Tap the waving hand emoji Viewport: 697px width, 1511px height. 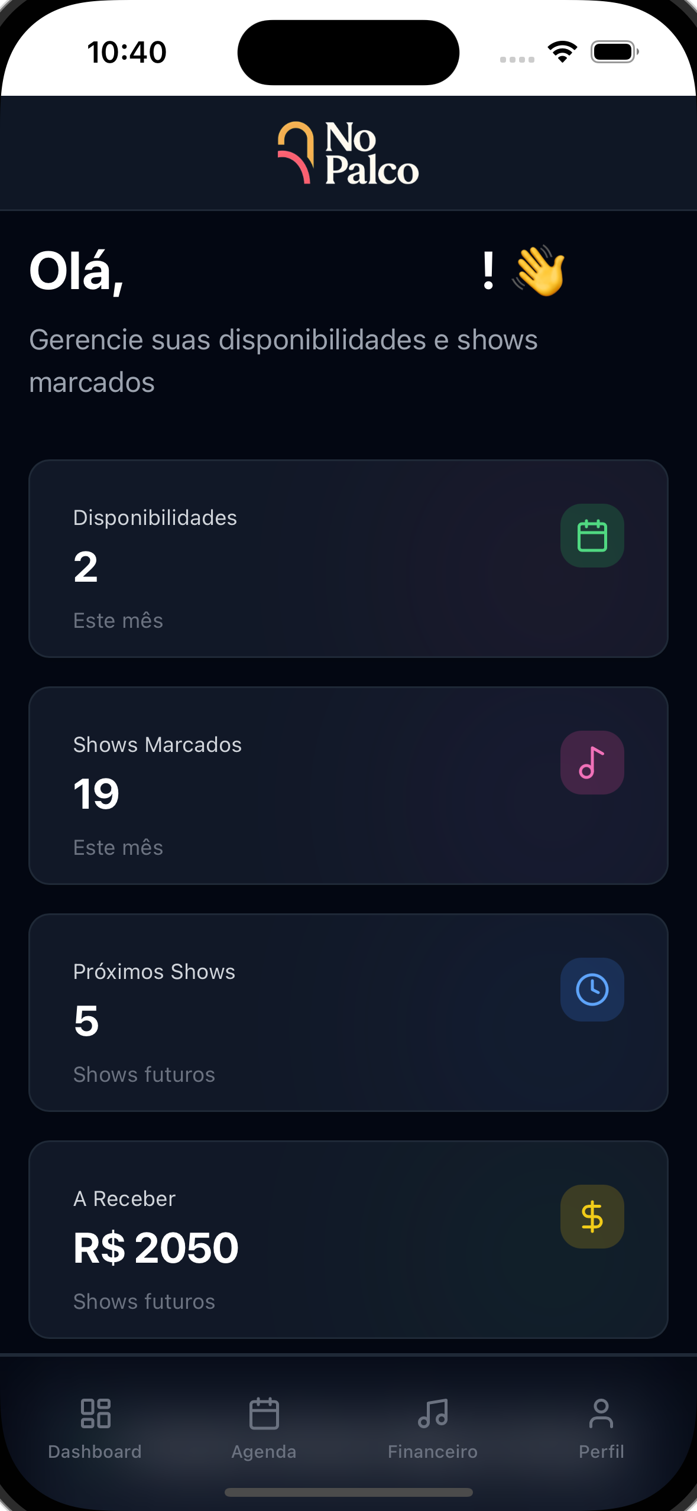tap(539, 271)
